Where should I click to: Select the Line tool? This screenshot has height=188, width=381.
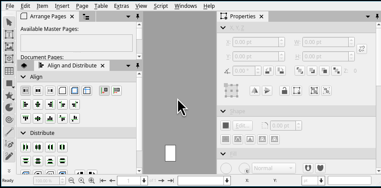(x=9, y=131)
